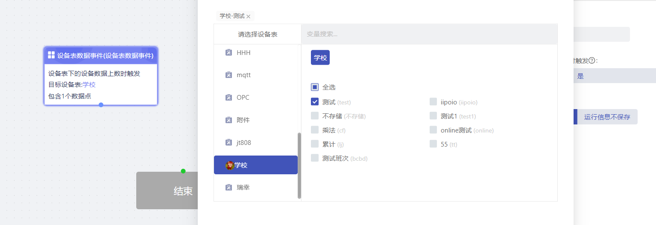656x225 pixels.
Task: Click the help icon next to 触发
Action: pos(592,61)
